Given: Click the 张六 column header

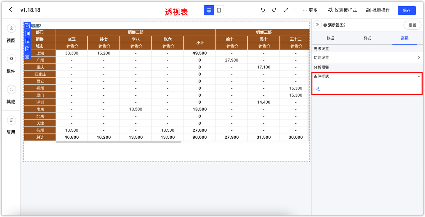Looking at the screenshot, I should tap(168, 39).
